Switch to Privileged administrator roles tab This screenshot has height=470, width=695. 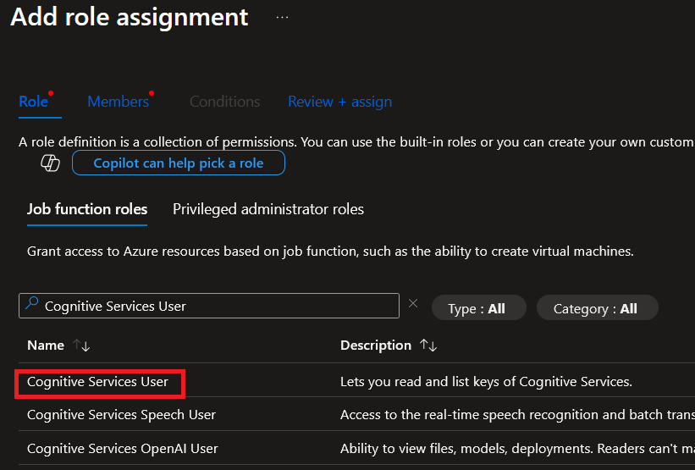point(268,209)
